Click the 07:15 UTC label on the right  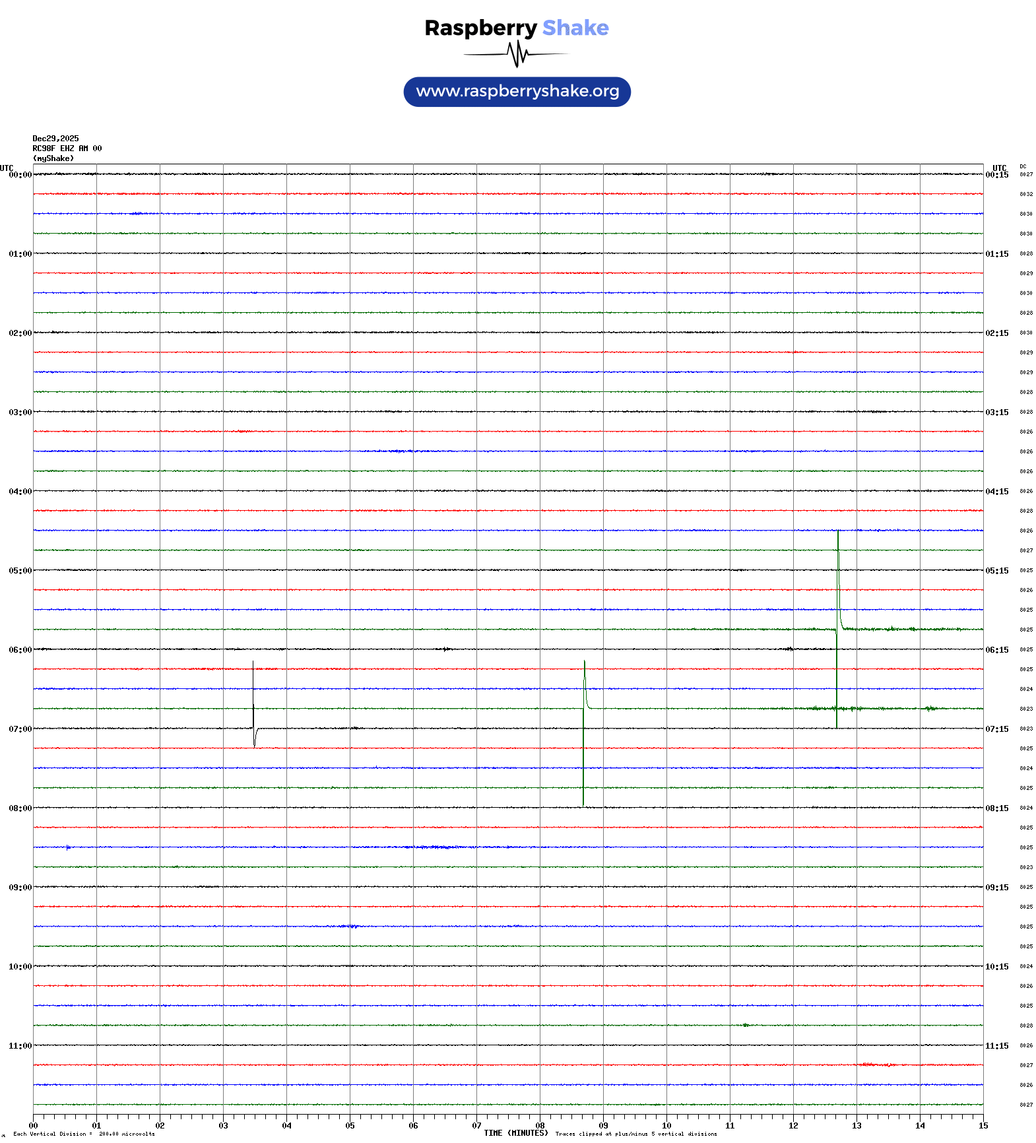point(996,729)
